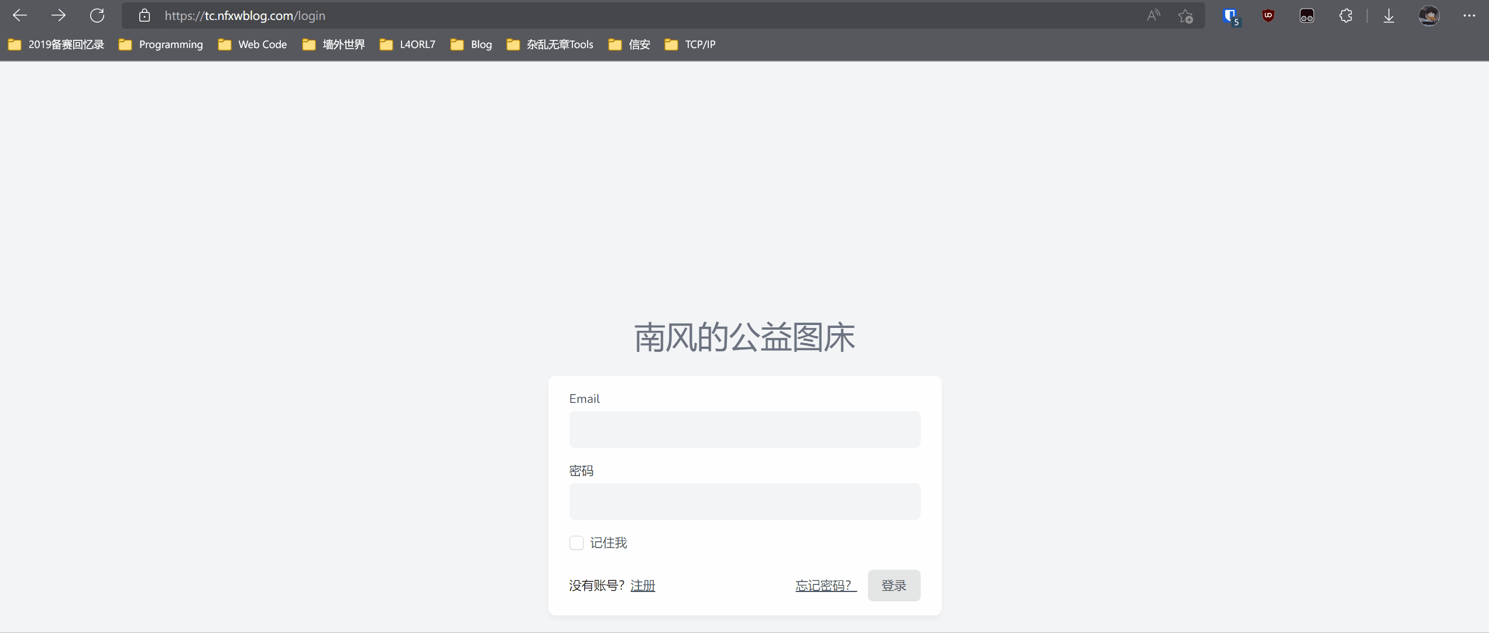
Task: Open the Downloads panel
Action: pos(1388,16)
